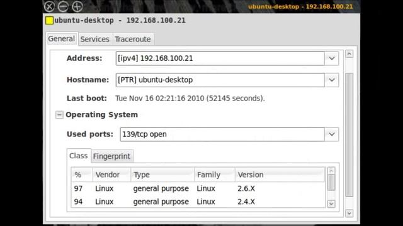The height and width of the screenshot is (226, 403).
Task: Click the OS table scrollbar thumb
Action: (331, 183)
